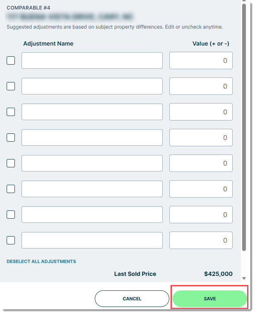Click the first Value (+ or -) field

coord(201,60)
